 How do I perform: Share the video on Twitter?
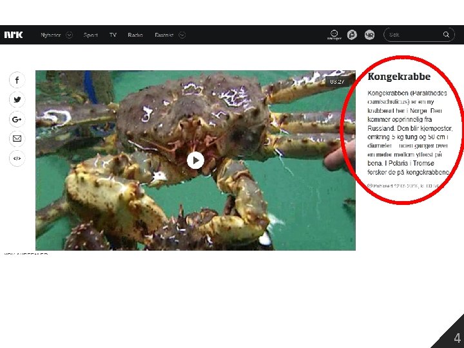click(x=17, y=99)
